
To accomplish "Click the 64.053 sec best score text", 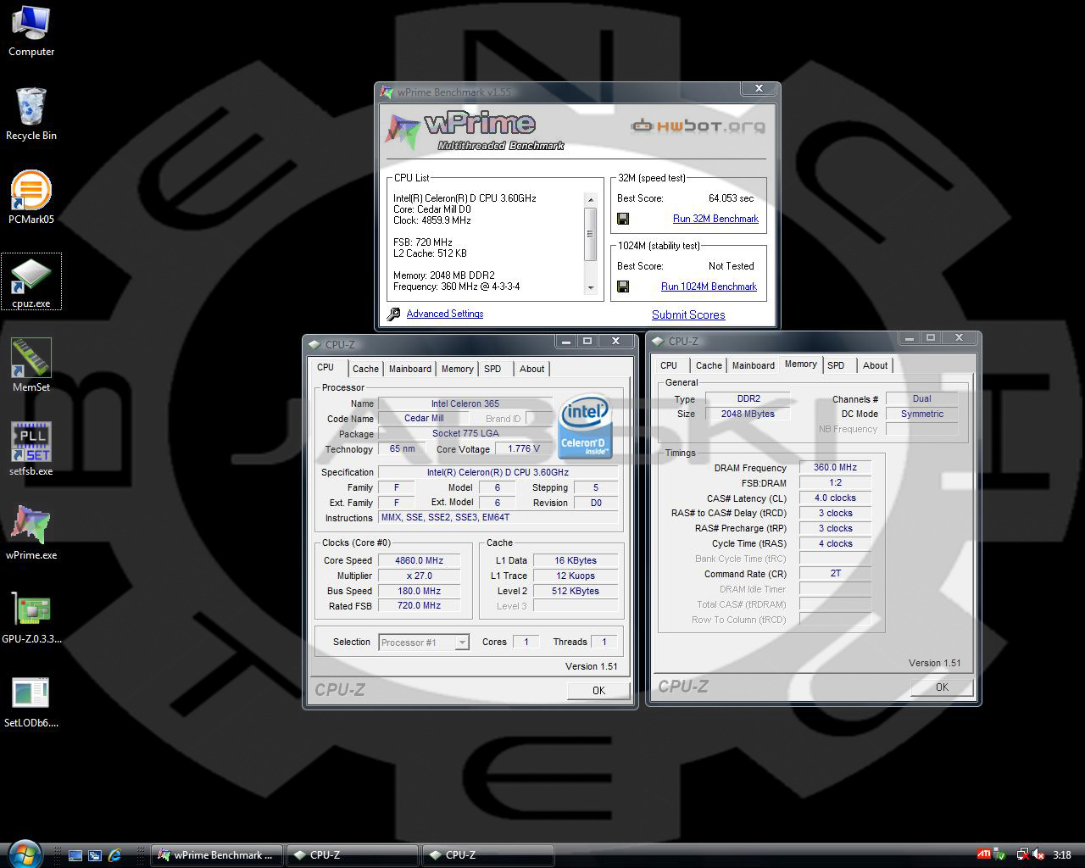I will [731, 198].
